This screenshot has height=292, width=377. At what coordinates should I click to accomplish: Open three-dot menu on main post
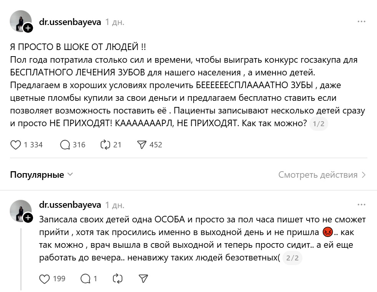[361, 22]
